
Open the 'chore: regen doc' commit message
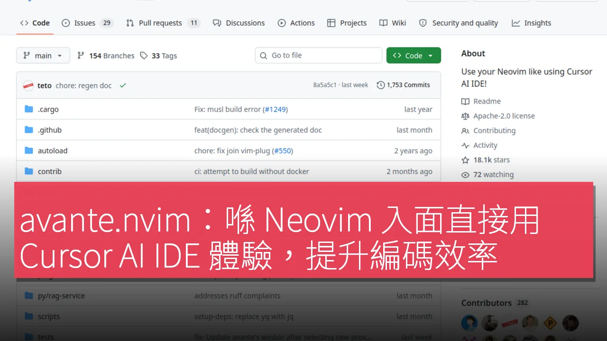83,86
